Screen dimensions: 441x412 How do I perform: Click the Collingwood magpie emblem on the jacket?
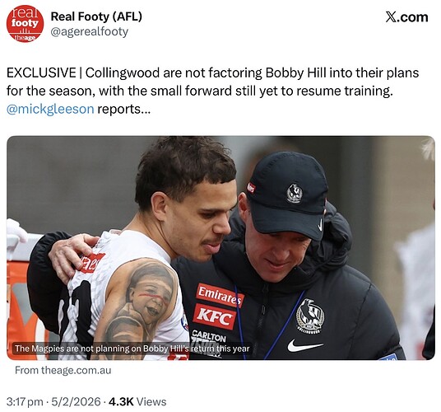310,316
